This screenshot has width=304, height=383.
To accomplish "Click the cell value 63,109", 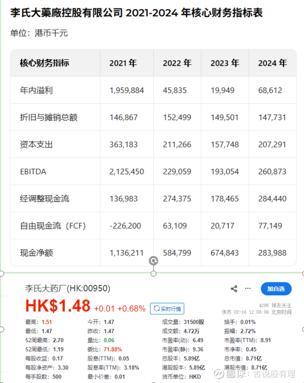I will tap(175, 226).
